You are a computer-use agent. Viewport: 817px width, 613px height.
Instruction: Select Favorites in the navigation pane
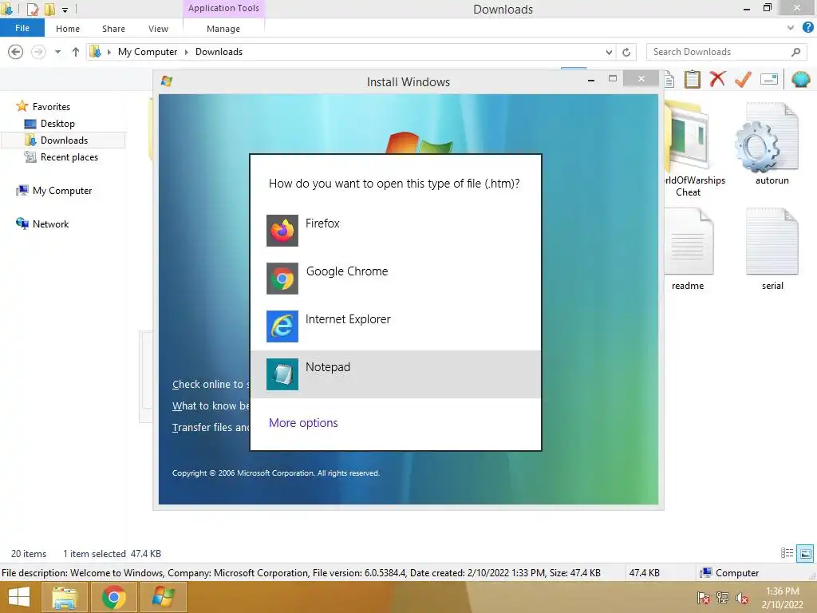(51, 106)
